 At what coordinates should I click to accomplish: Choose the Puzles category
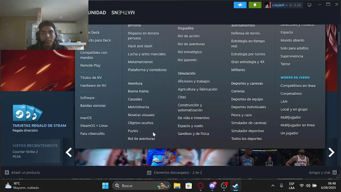[x=133, y=131]
